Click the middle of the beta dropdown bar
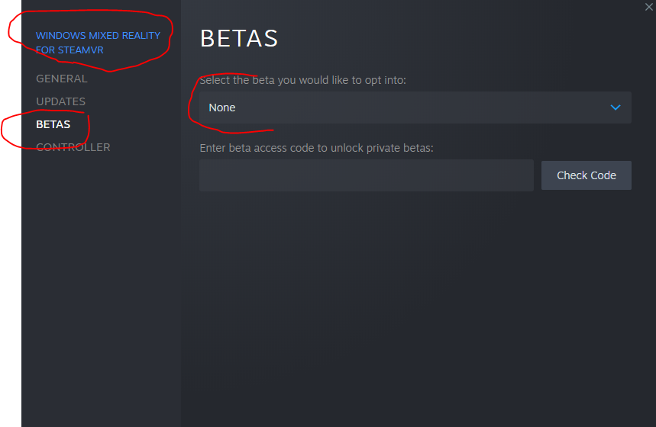Viewport: 656px width, 427px height. tap(415, 108)
